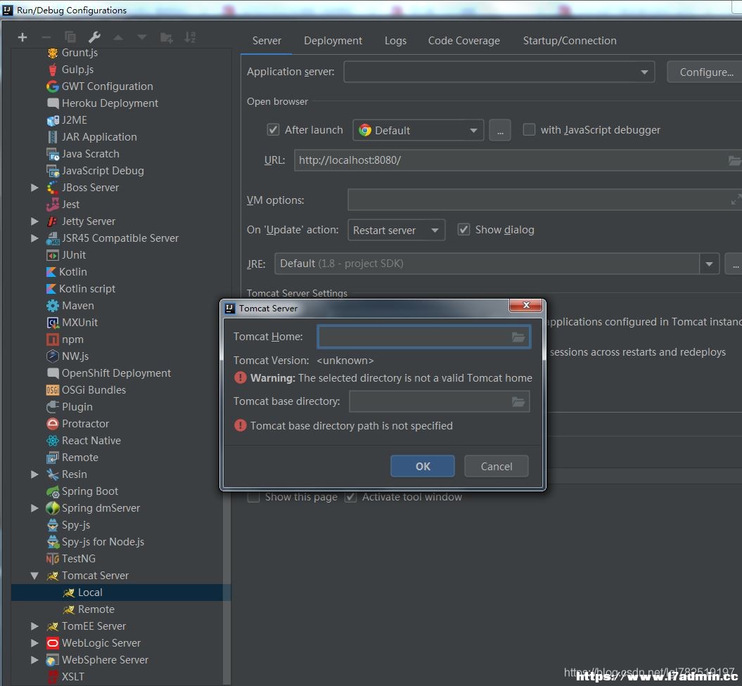Toggle the Activate tool window checkbox
The height and width of the screenshot is (686, 742).
point(350,497)
